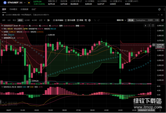Open the chart settings gear icon
Viewport: 166px width, 113px height.
pos(89,20)
